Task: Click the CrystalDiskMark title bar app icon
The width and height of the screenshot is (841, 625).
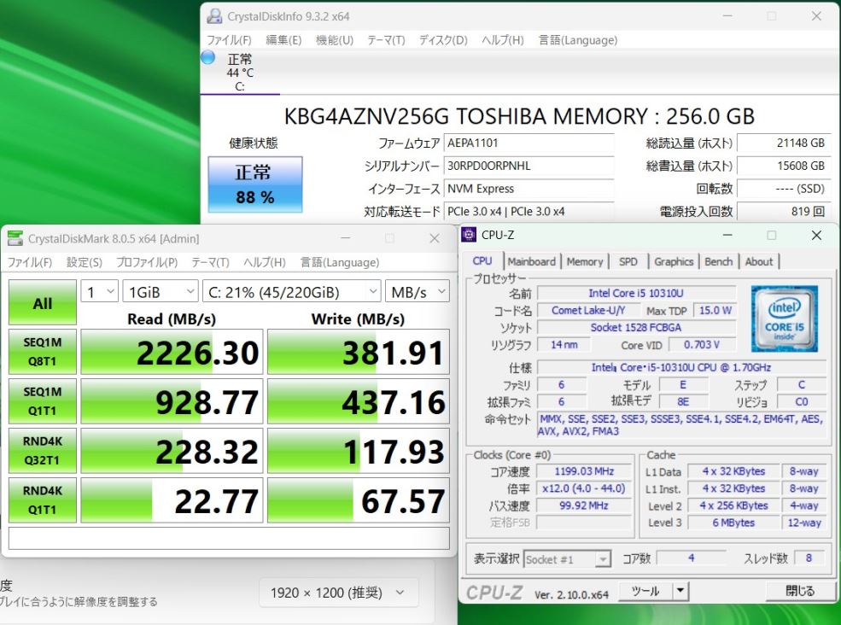Action: point(15,239)
